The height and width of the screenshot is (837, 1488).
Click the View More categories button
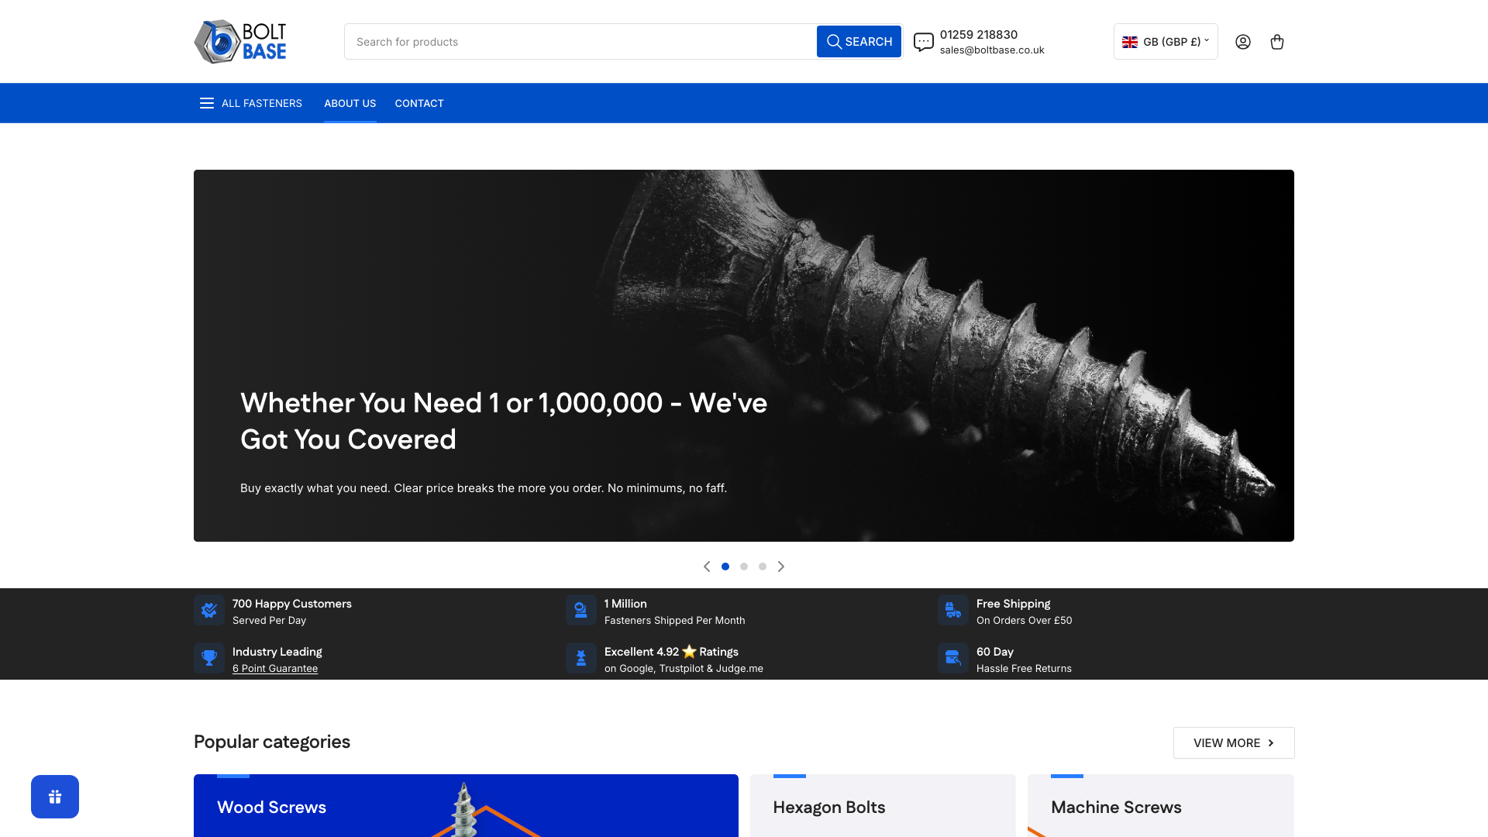(x=1234, y=743)
